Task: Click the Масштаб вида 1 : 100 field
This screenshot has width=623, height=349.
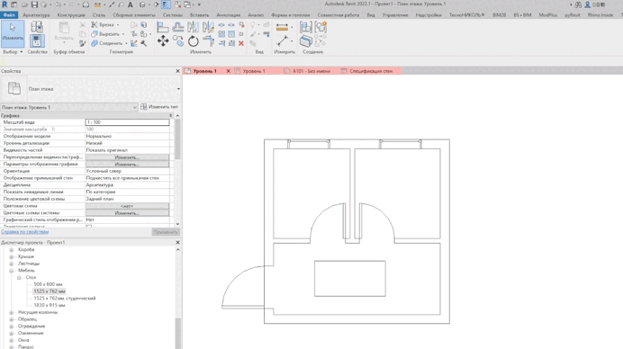Action: 127,122
